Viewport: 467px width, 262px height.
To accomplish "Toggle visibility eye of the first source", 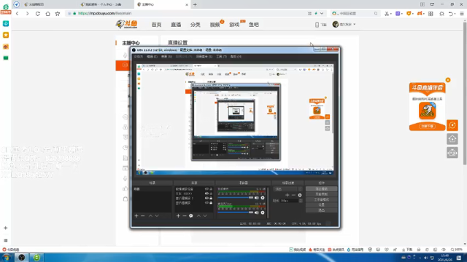I will (207, 189).
